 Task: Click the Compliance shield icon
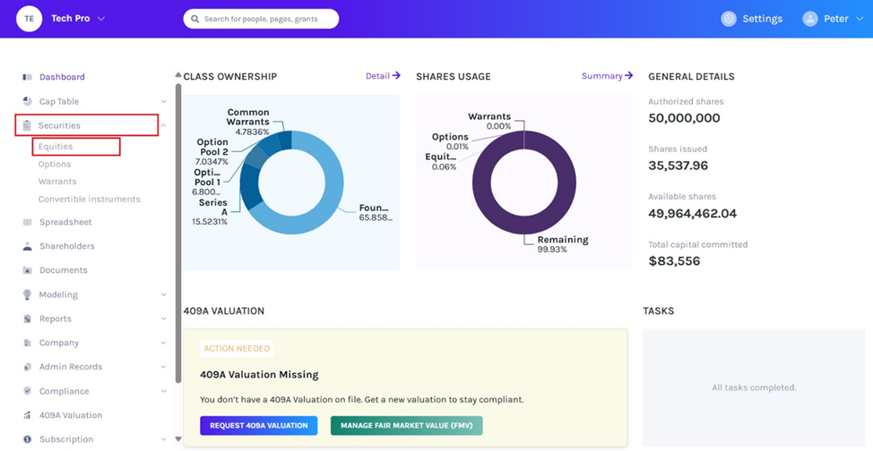pyautogui.click(x=27, y=391)
